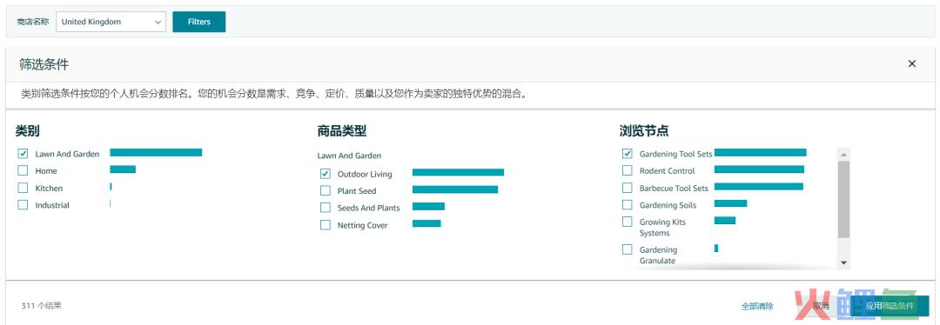
Task: Close the 筛选条件 filter panel
Action: (x=912, y=63)
